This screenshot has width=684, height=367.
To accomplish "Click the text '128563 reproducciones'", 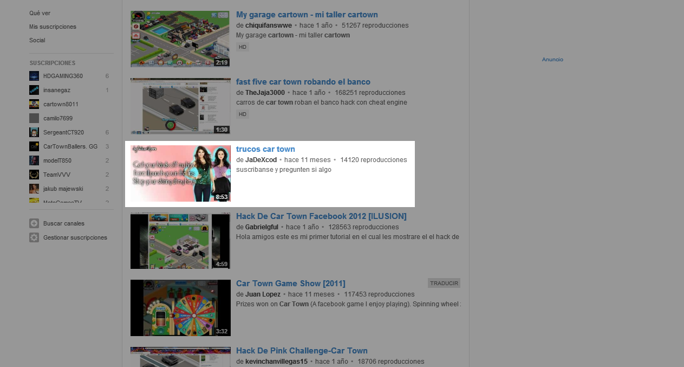I will click(x=363, y=227).
